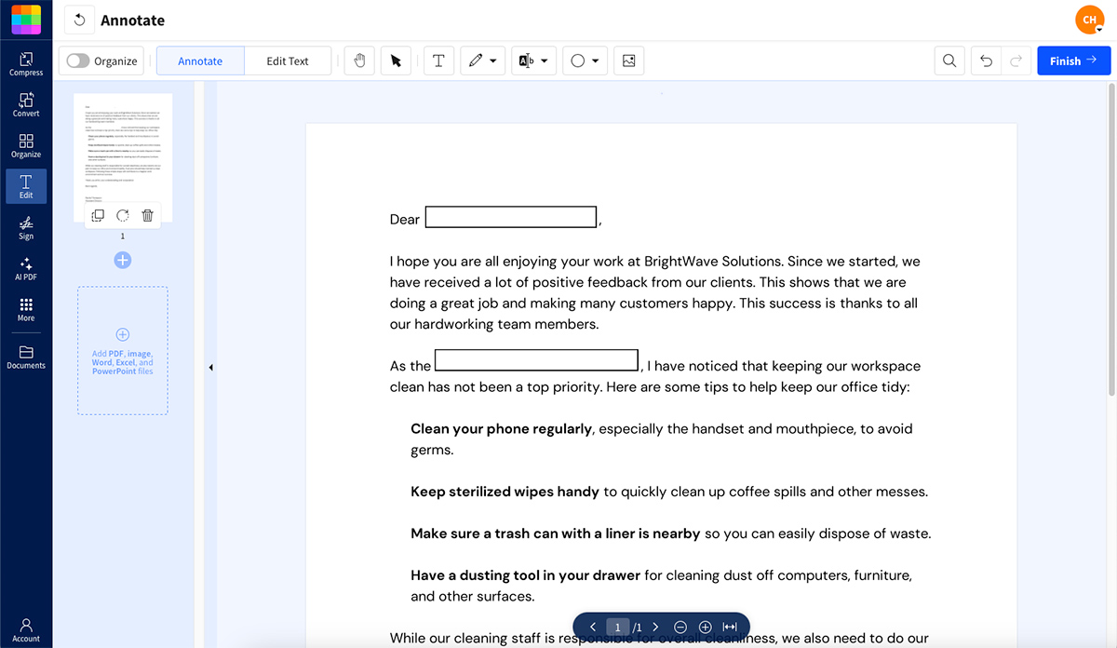Open the Compress tool
The height and width of the screenshot is (648, 1117).
coord(25,61)
